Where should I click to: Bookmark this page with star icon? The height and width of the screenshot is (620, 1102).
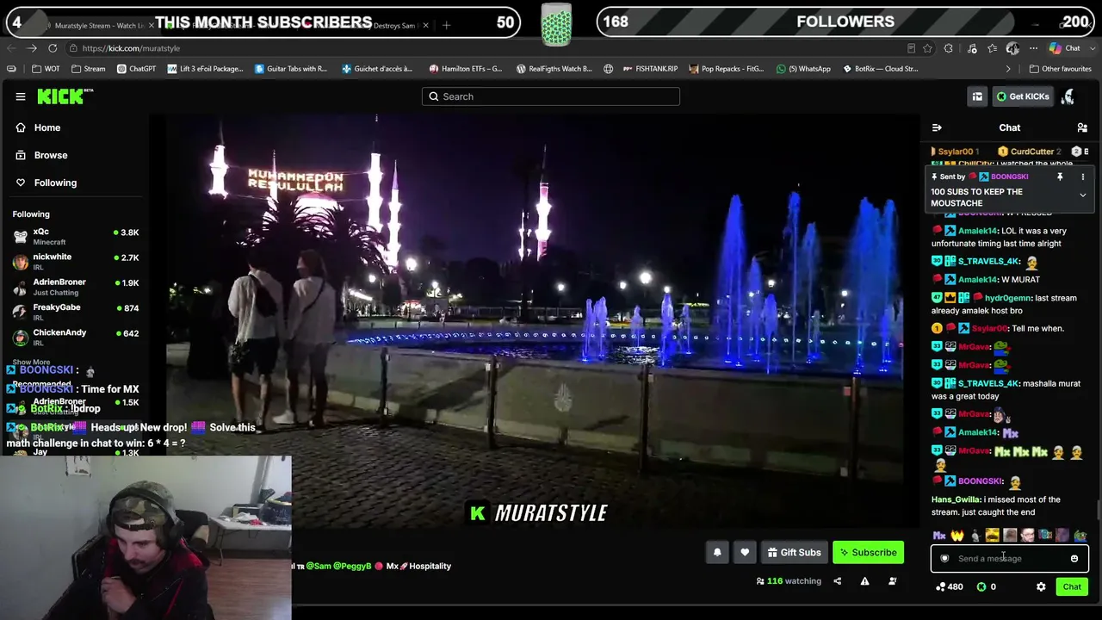[x=927, y=48]
